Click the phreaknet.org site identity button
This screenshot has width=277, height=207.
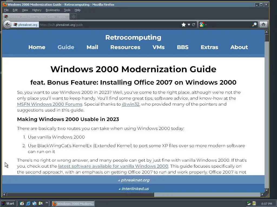tap(25, 25)
